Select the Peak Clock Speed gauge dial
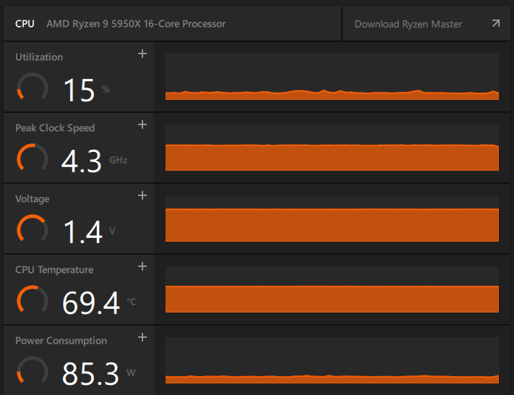514x395 pixels. [x=33, y=158]
